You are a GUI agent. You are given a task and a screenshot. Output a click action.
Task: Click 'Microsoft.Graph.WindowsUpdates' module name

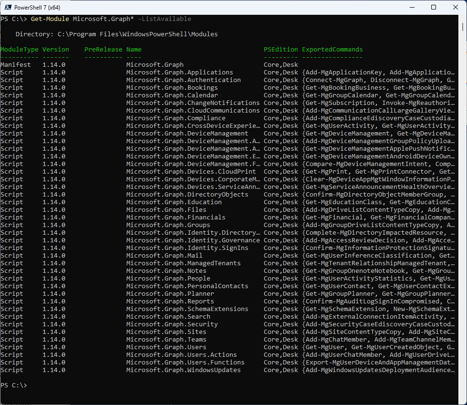coord(184,370)
